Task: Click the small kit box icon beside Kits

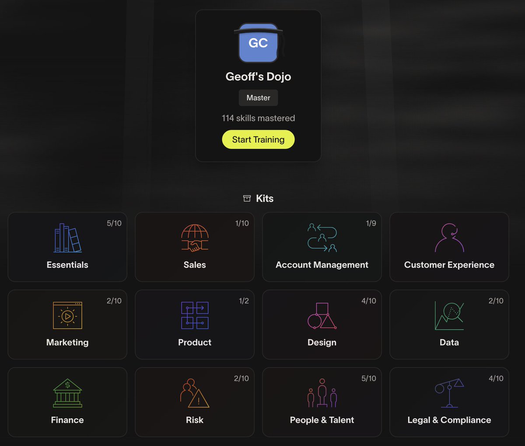Action: pyautogui.click(x=246, y=198)
